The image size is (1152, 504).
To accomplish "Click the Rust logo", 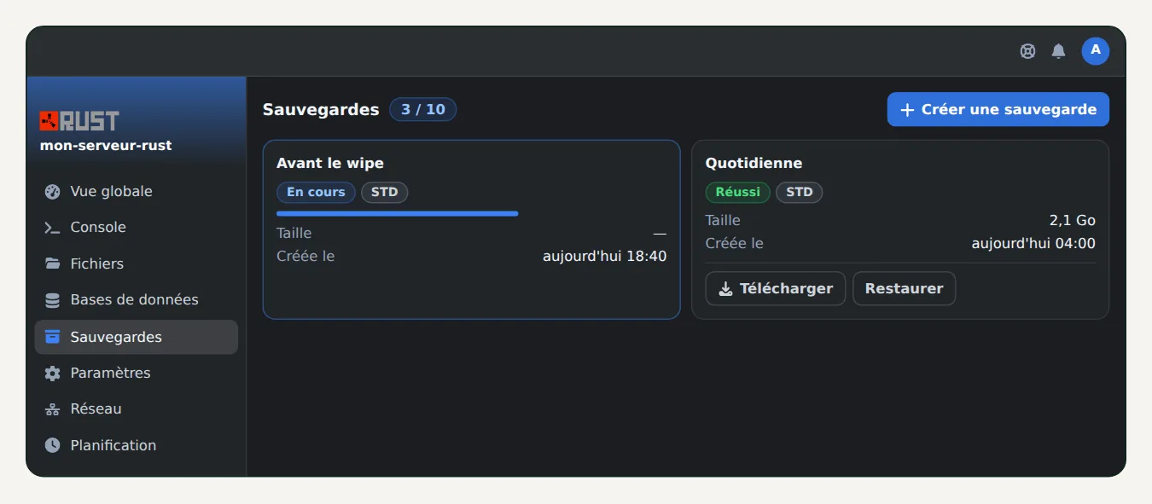I will tap(79, 121).
